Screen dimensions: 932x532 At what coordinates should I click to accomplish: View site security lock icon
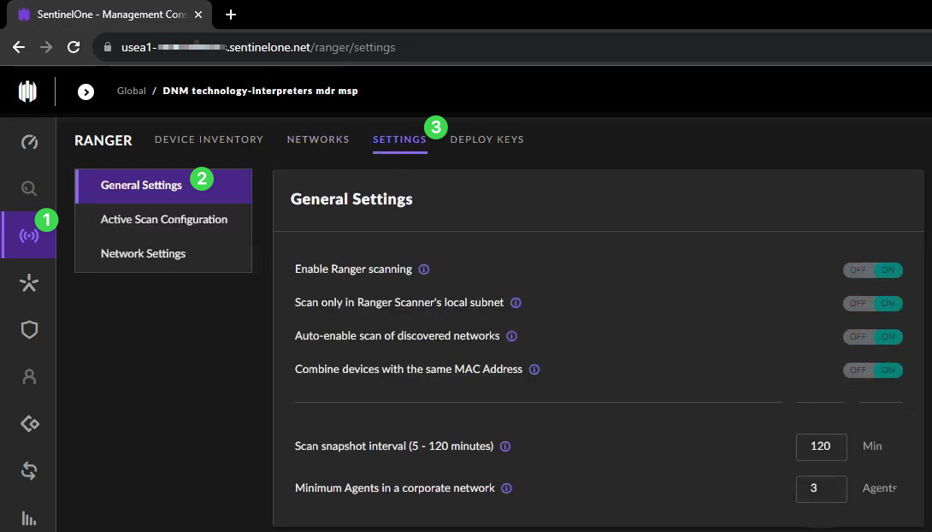(108, 47)
